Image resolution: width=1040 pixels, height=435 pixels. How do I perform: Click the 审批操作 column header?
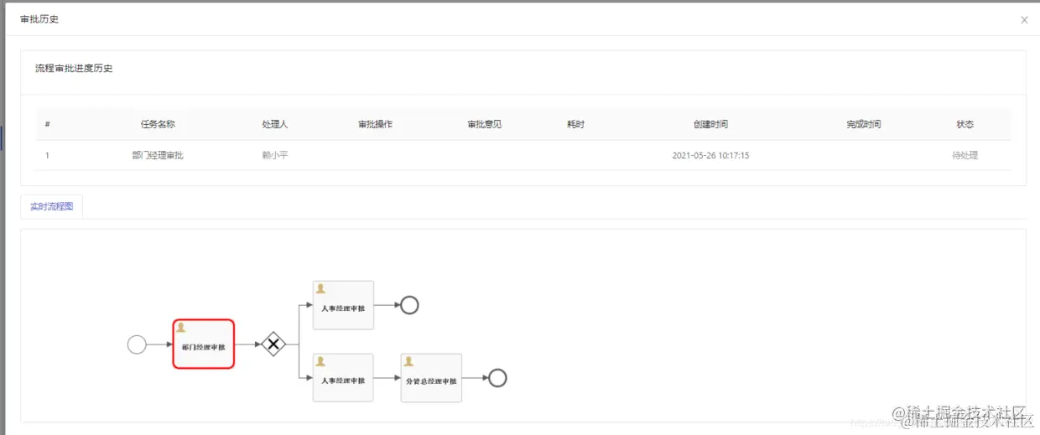(x=375, y=124)
